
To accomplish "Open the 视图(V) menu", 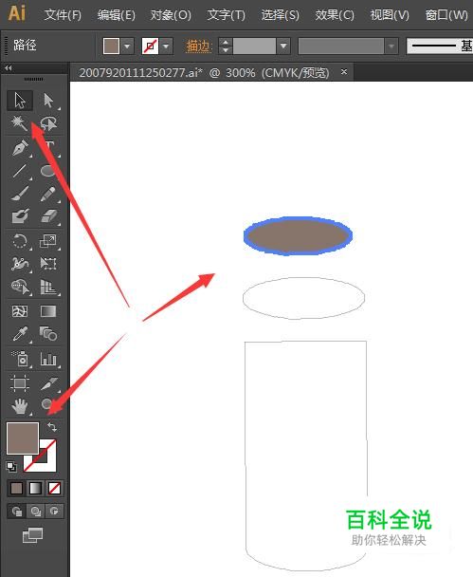I will click(x=390, y=15).
